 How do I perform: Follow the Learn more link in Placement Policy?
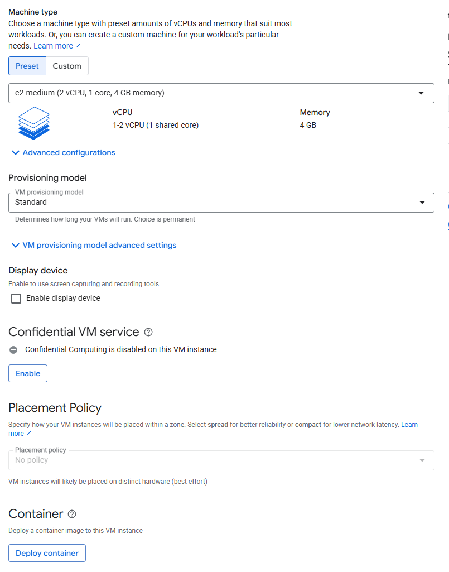[x=409, y=425]
